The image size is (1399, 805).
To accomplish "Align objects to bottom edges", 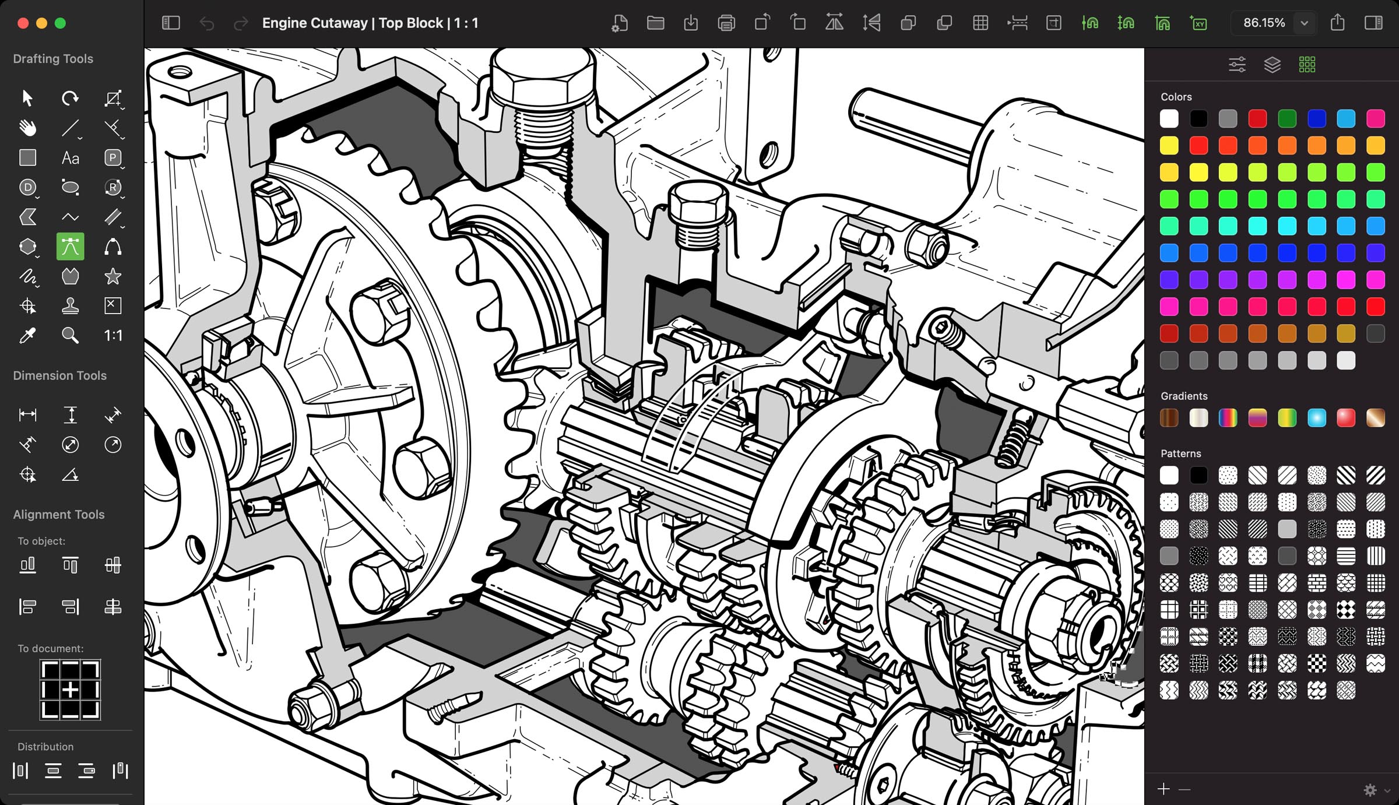I will 27,565.
